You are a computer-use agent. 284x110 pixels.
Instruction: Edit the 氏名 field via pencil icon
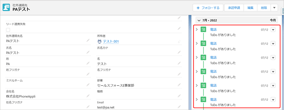88,53
